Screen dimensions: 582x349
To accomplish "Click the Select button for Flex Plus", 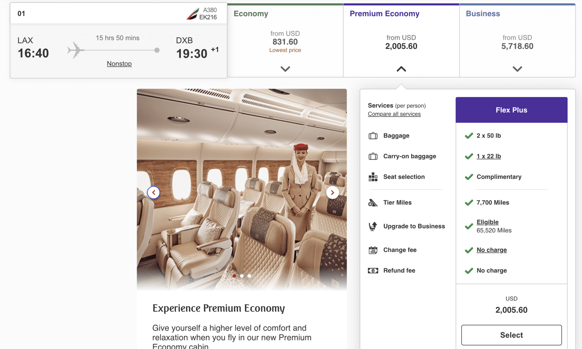I will [511, 335].
